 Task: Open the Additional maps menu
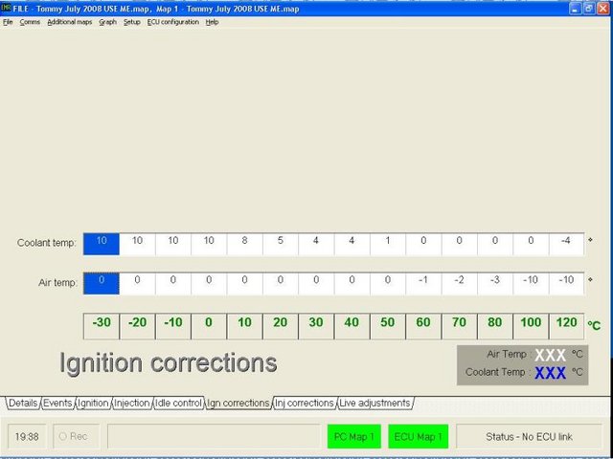click(x=70, y=22)
